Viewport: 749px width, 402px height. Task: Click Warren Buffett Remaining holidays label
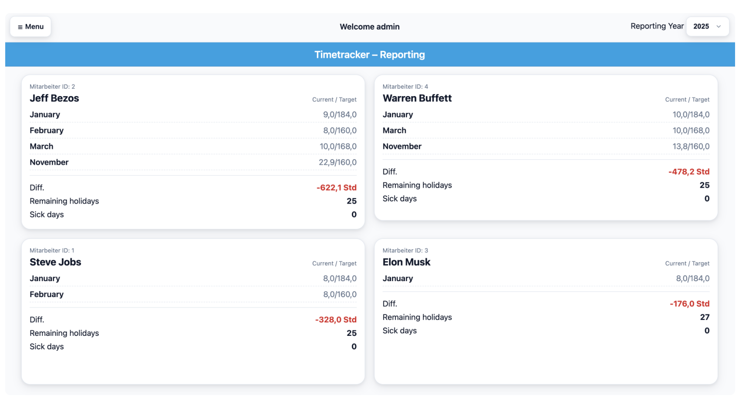coord(417,185)
